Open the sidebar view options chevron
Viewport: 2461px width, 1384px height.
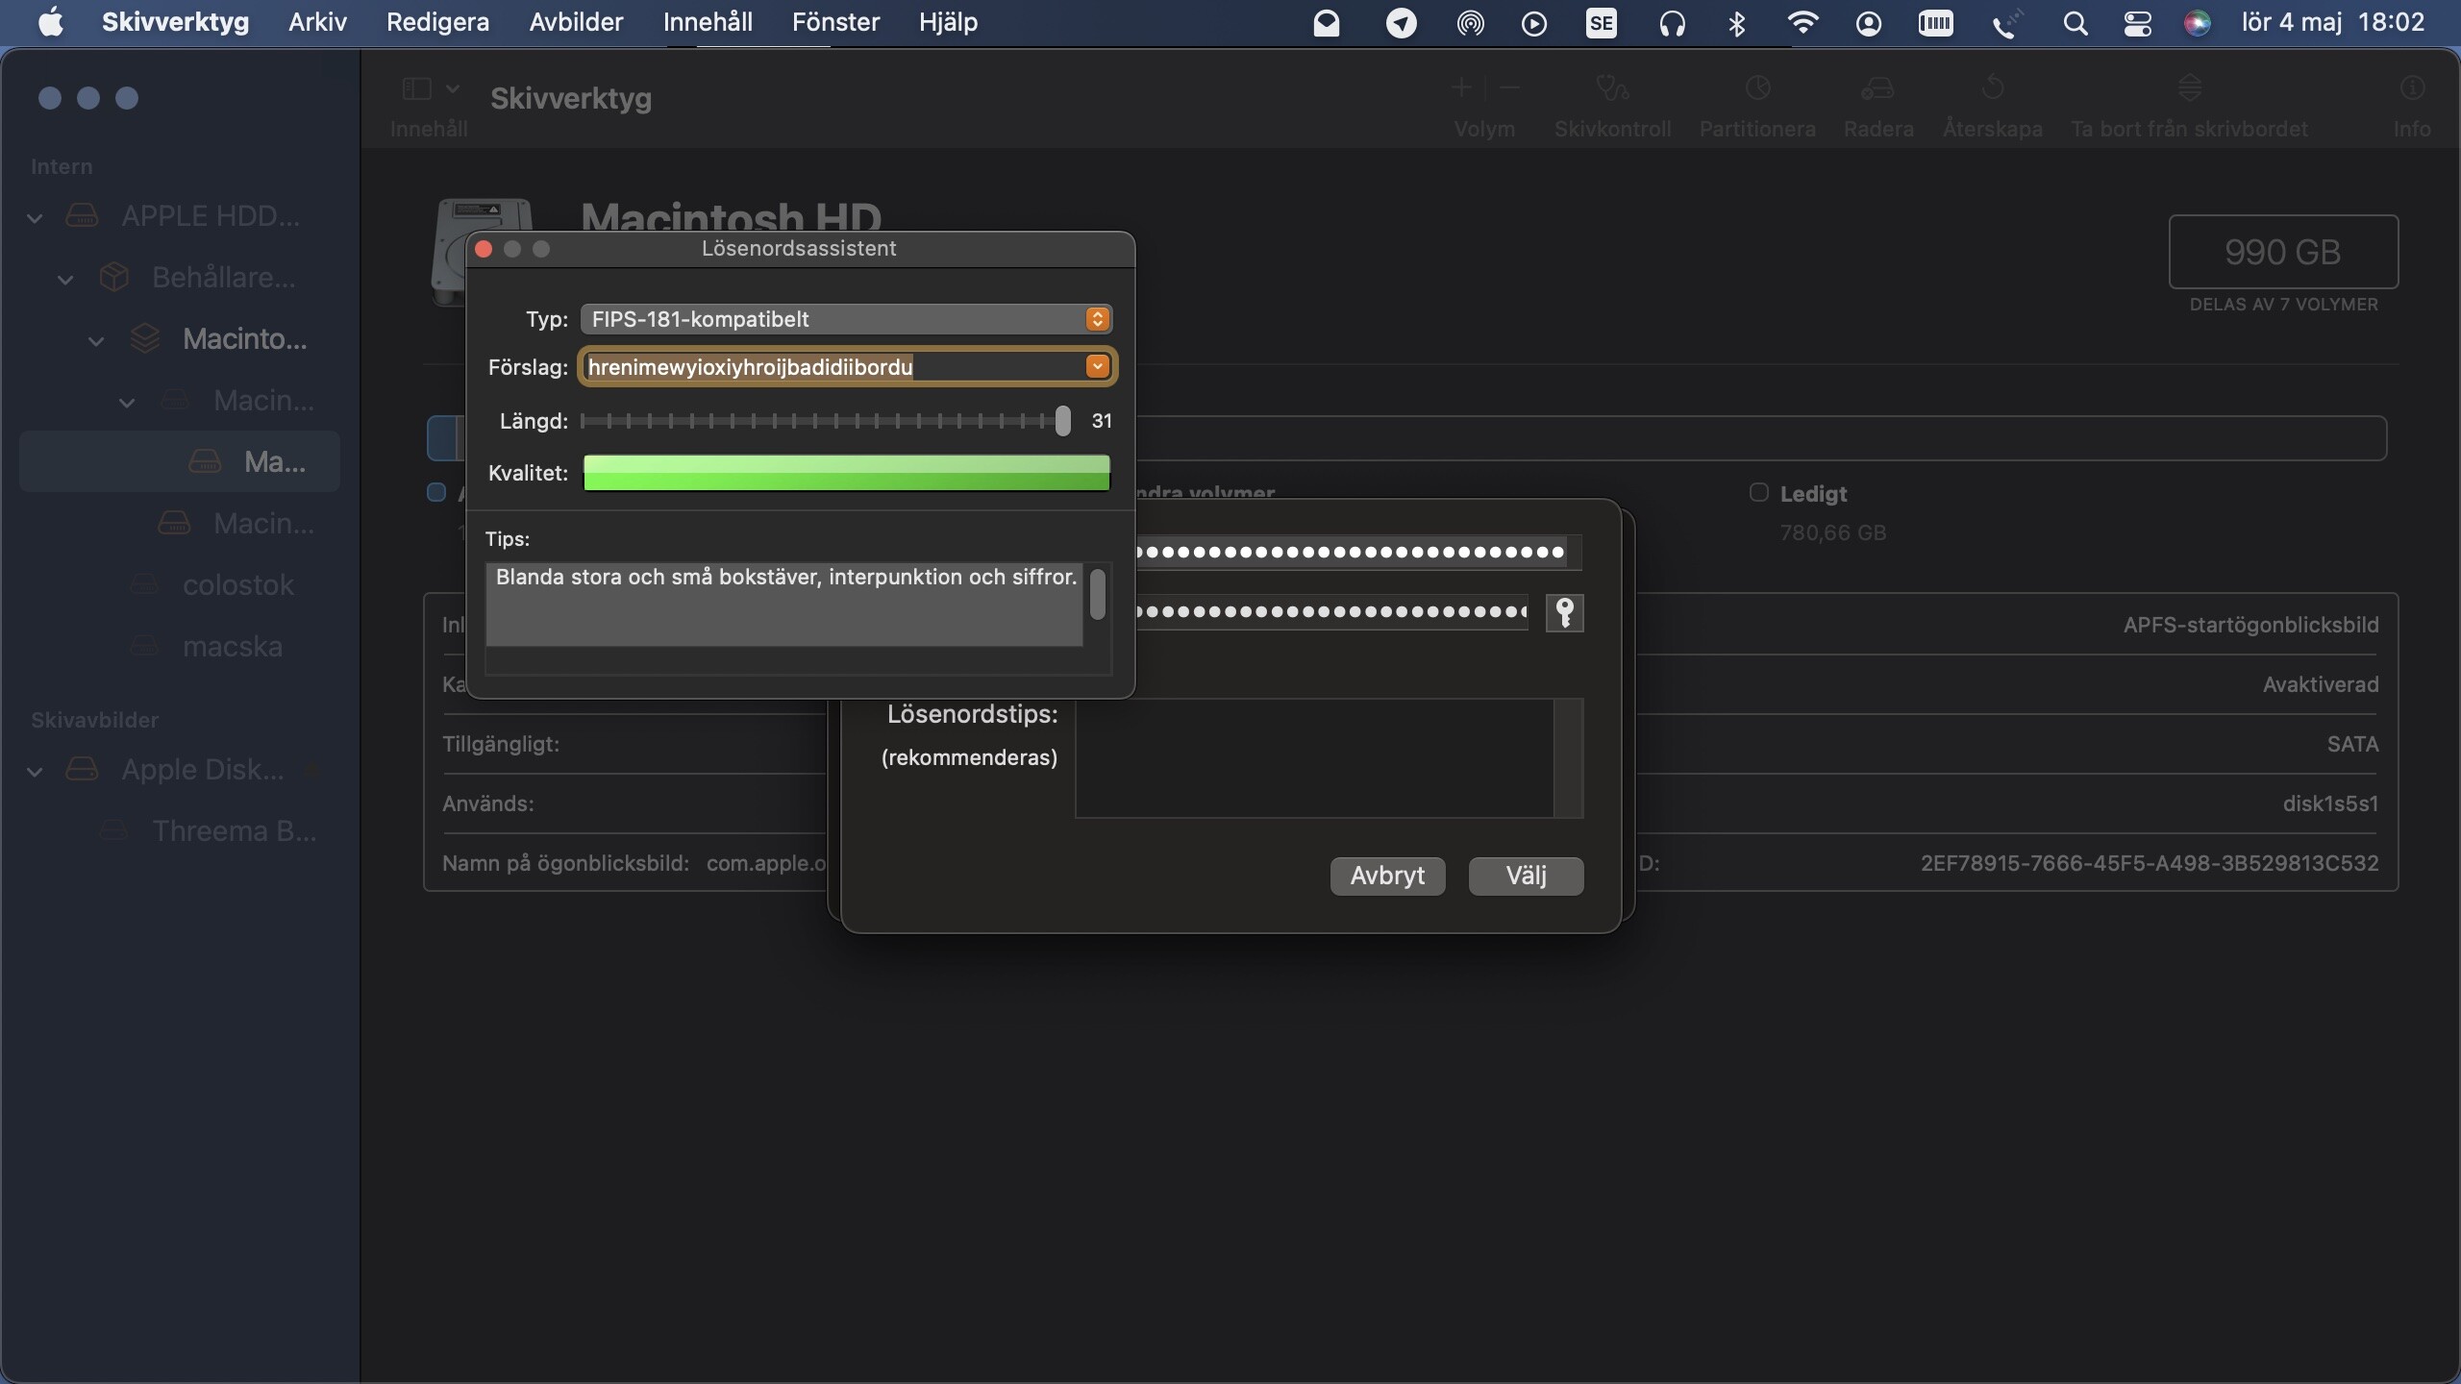pyautogui.click(x=453, y=88)
